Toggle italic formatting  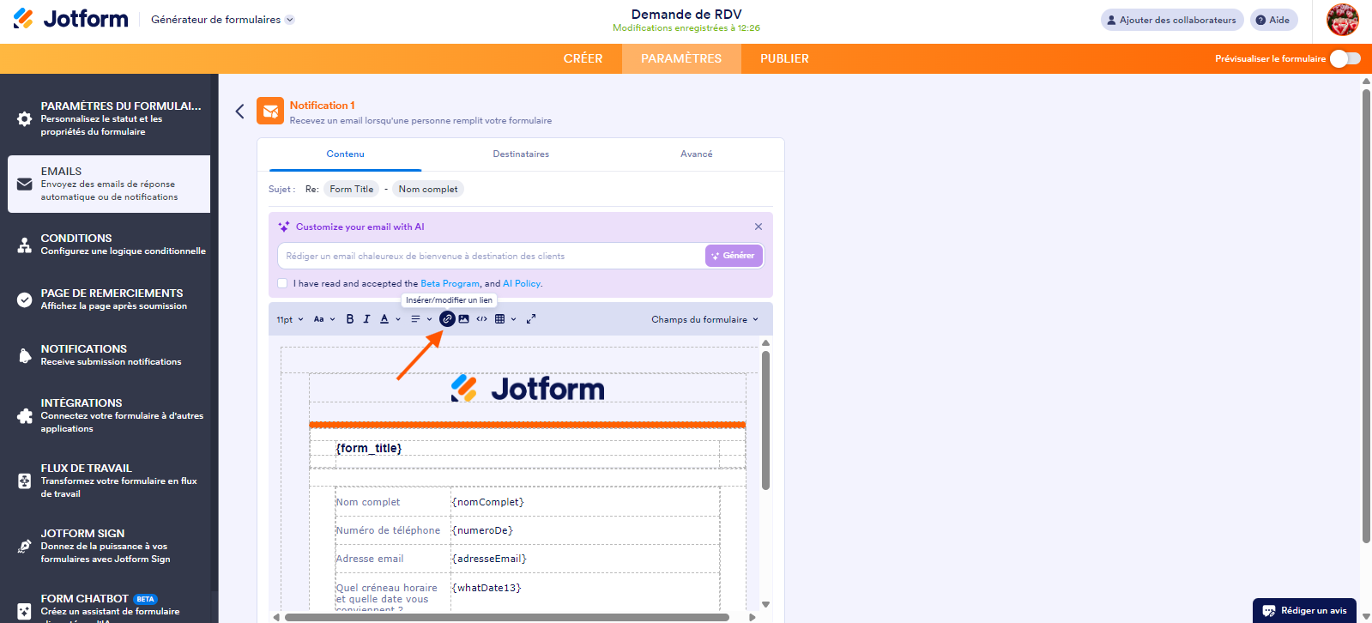tap(366, 319)
